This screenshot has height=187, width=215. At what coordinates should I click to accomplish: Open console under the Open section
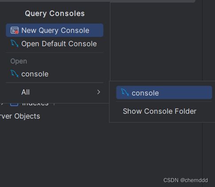[55, 74]
